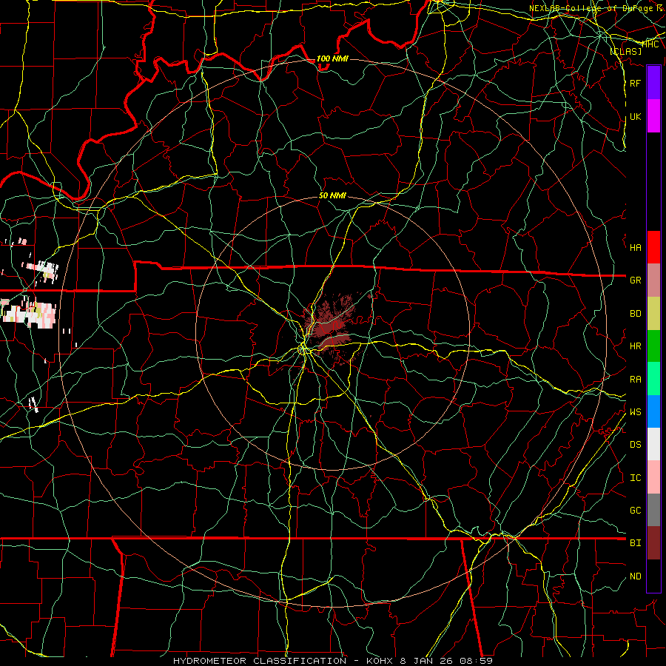Click the "100 NMI" range ring label
The width and height of the screenshot is (666, 666).
332,58
